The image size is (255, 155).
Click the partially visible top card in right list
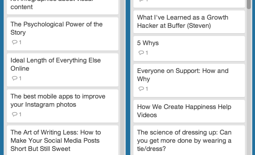click(189, 4)
